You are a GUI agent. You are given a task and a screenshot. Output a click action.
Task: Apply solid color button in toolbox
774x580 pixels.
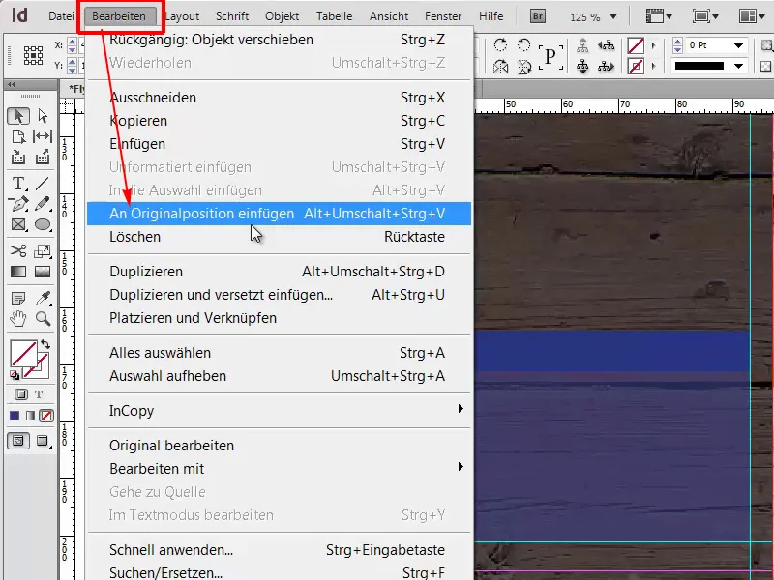[x=15, y=416]
